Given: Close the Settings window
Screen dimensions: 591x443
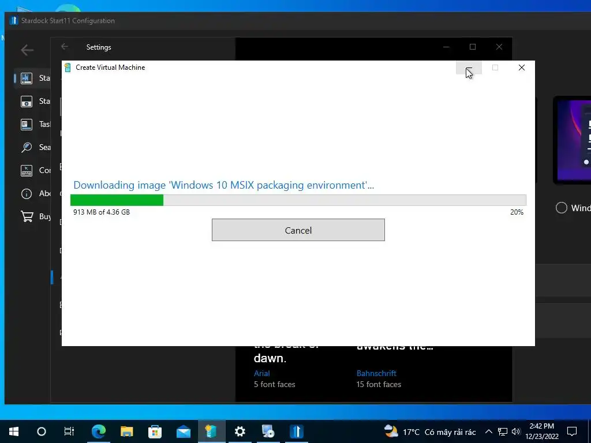Looking at the screenshot, I should tap(499, 47).
